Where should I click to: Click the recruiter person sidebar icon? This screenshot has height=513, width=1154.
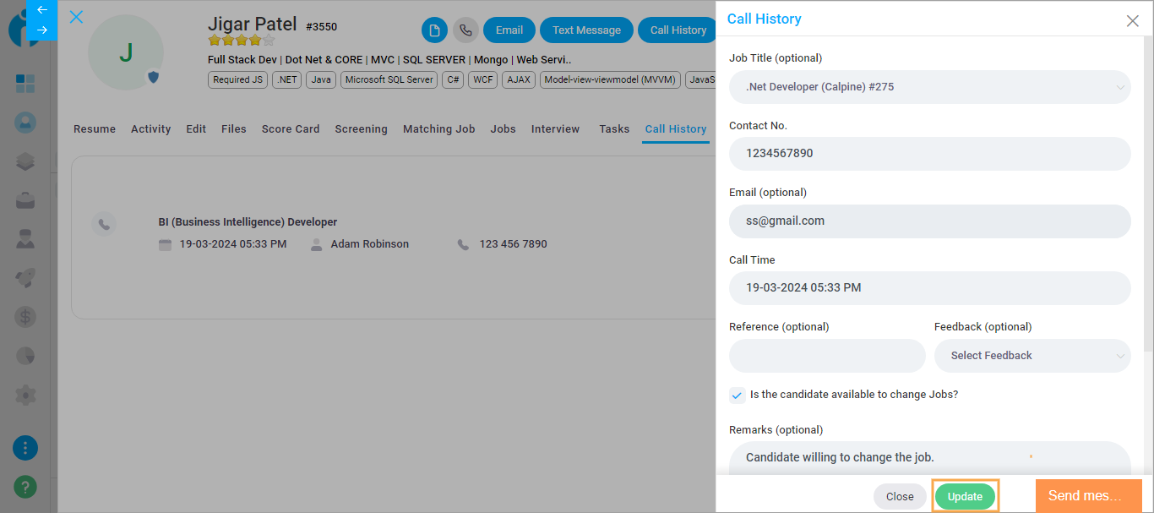(x=25, y=239)
